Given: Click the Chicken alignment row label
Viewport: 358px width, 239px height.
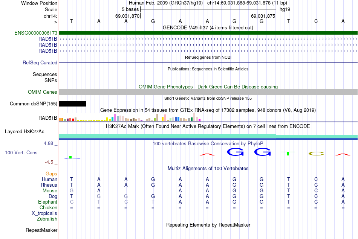Looking at the screenshot, I should 48,207.
